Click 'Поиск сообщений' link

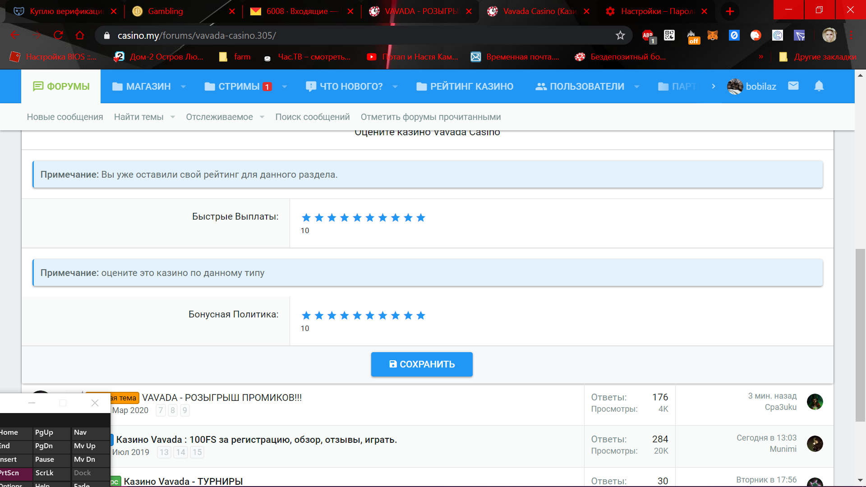pos(313,117)
